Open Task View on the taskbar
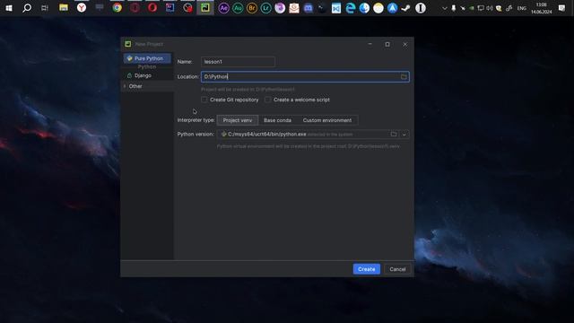Screen dimensions: 574x323 [x=45, y=8]
